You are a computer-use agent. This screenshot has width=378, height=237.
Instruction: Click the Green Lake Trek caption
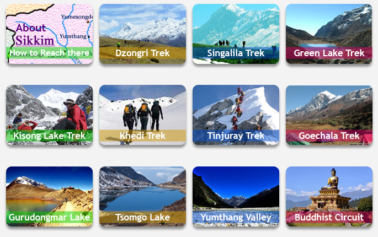[329, 53]
